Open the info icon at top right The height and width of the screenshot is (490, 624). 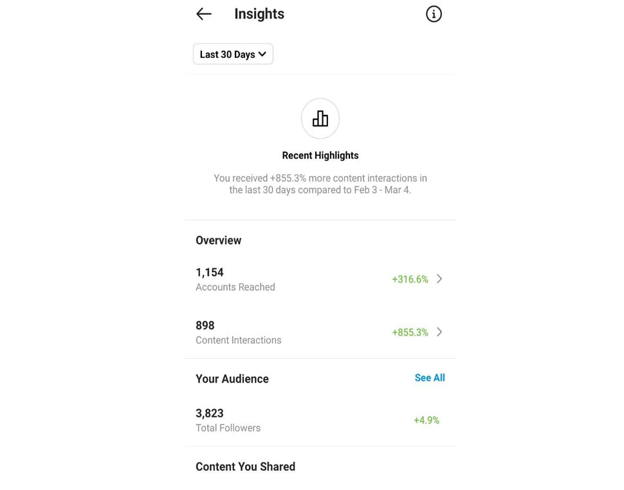pos(434,14)
